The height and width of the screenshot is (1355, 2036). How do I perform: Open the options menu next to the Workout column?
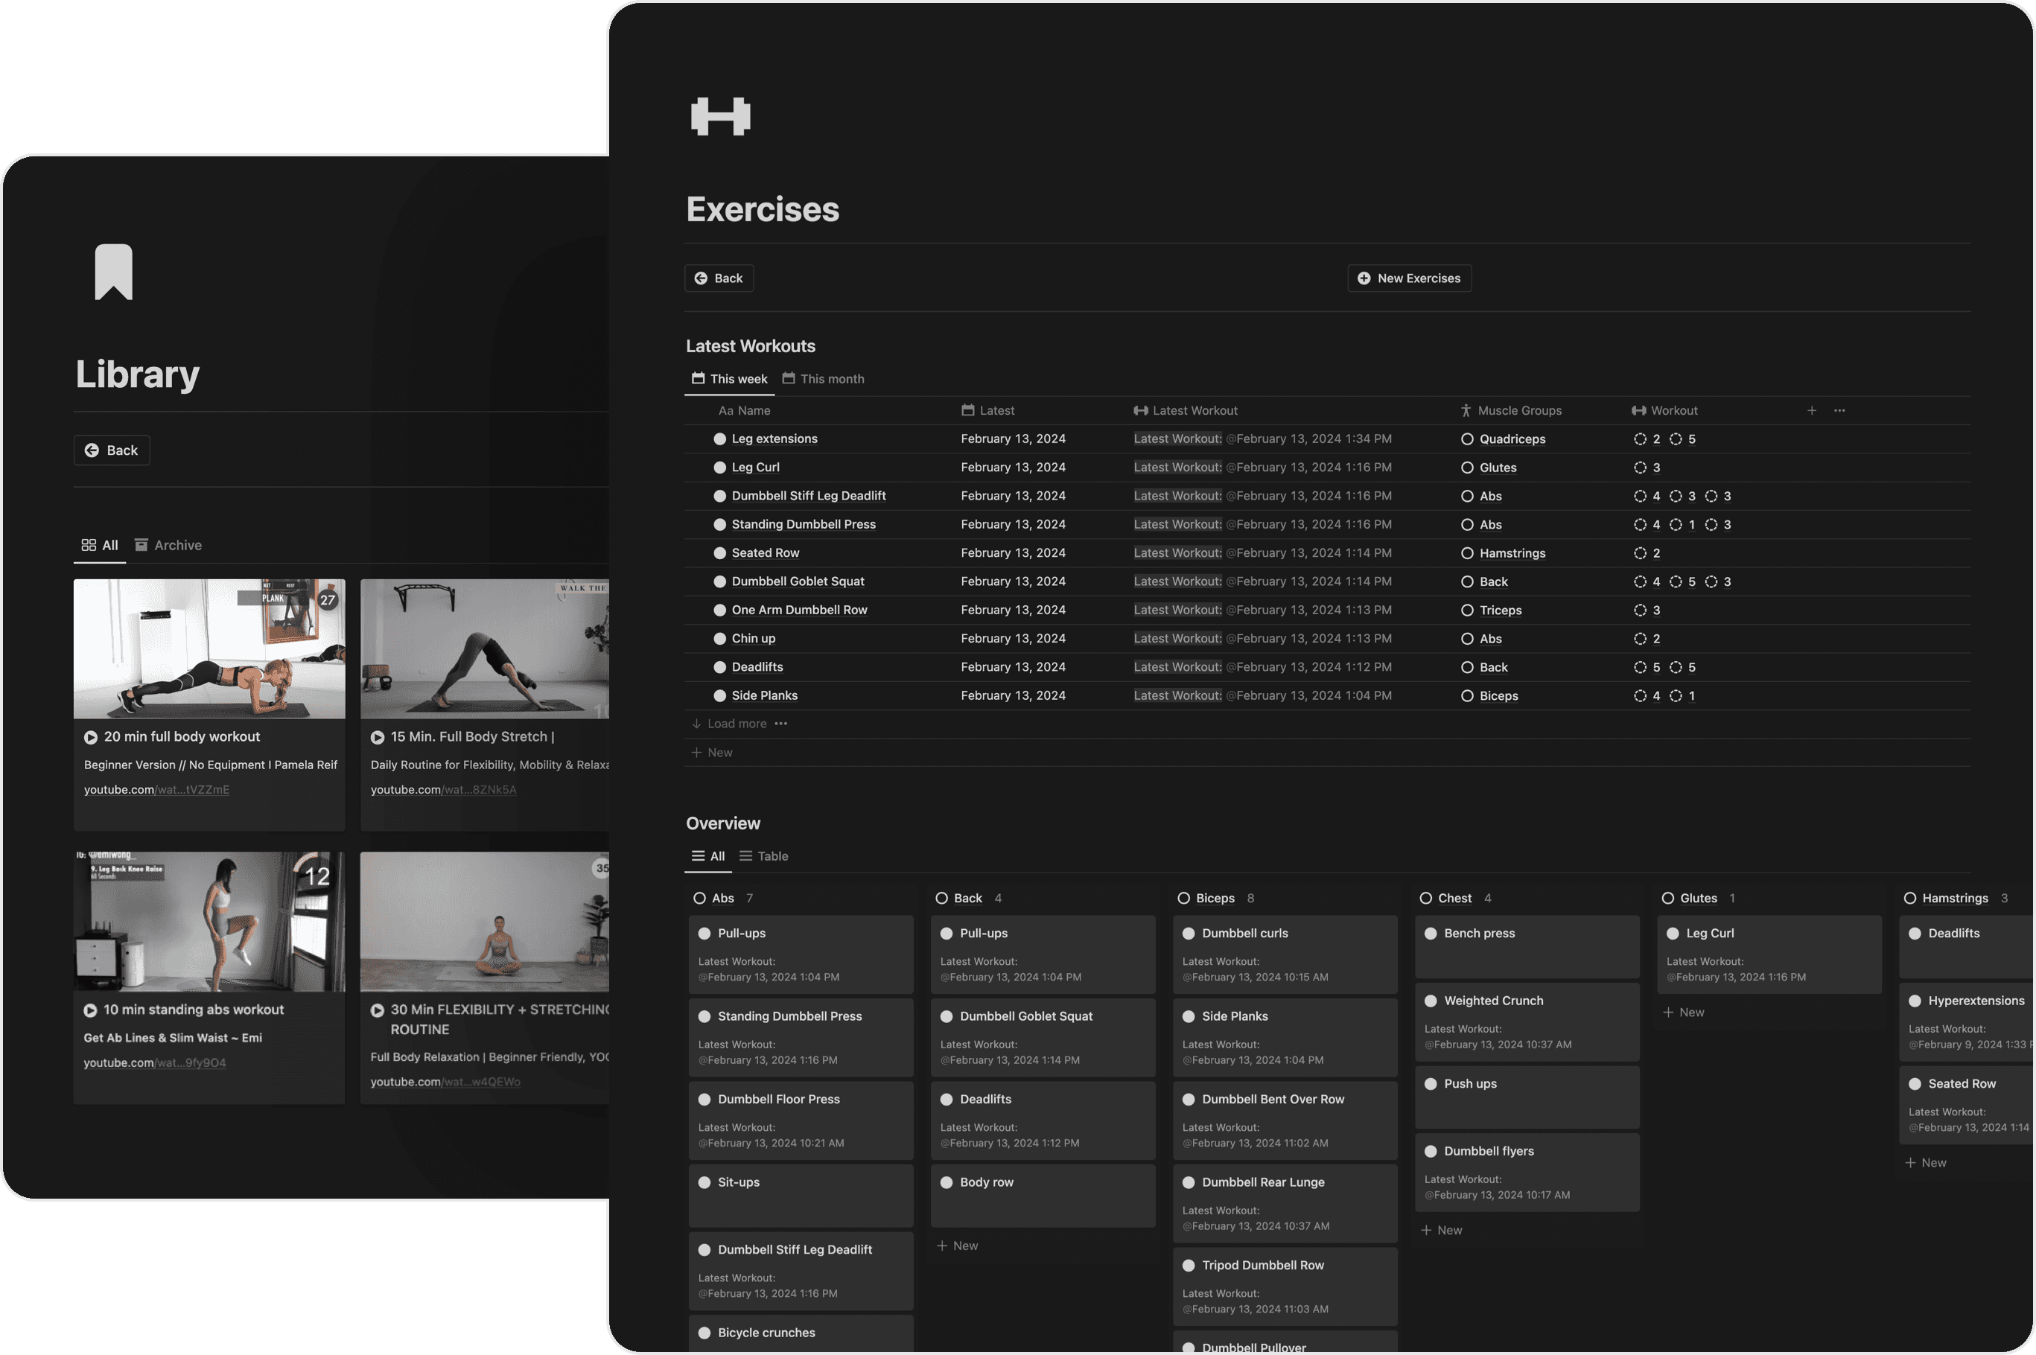[1839, 410]
